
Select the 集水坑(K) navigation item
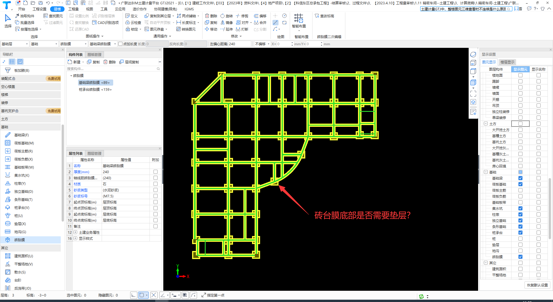point(22,175)
